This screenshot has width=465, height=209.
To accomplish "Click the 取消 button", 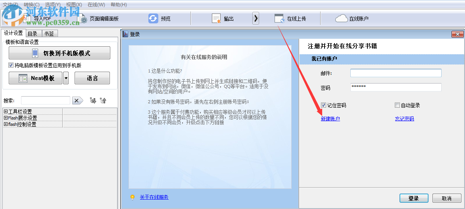I will point(447,198).
